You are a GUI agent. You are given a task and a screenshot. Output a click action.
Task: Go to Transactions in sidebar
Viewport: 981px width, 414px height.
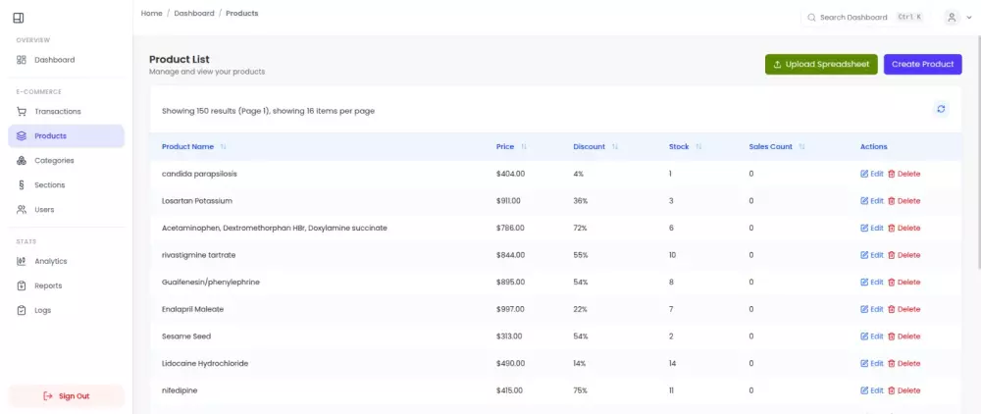(x=57, y=112)
